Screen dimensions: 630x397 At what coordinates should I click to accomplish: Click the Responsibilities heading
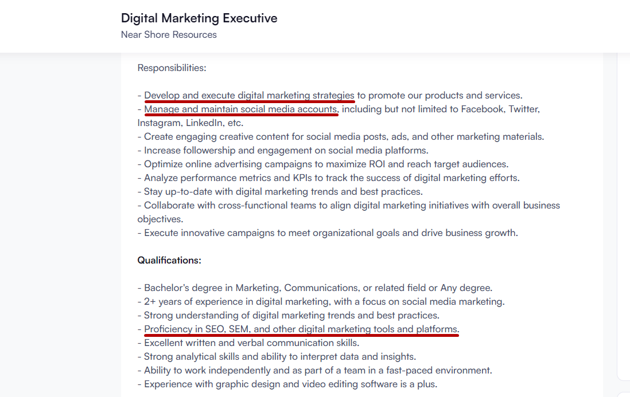coord(172,68)
